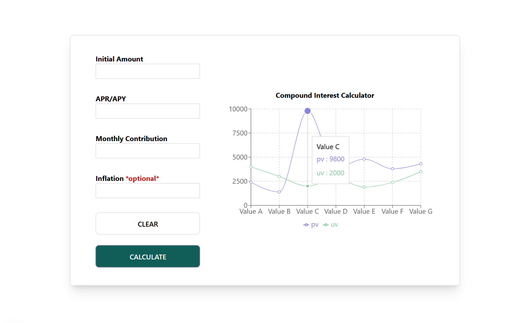
Task: Click the APR/APY input field
Action: (147, 111)
